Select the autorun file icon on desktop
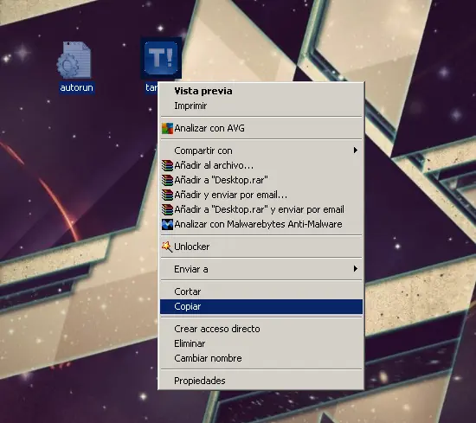The image size is (476, 423). pos(74,60)
